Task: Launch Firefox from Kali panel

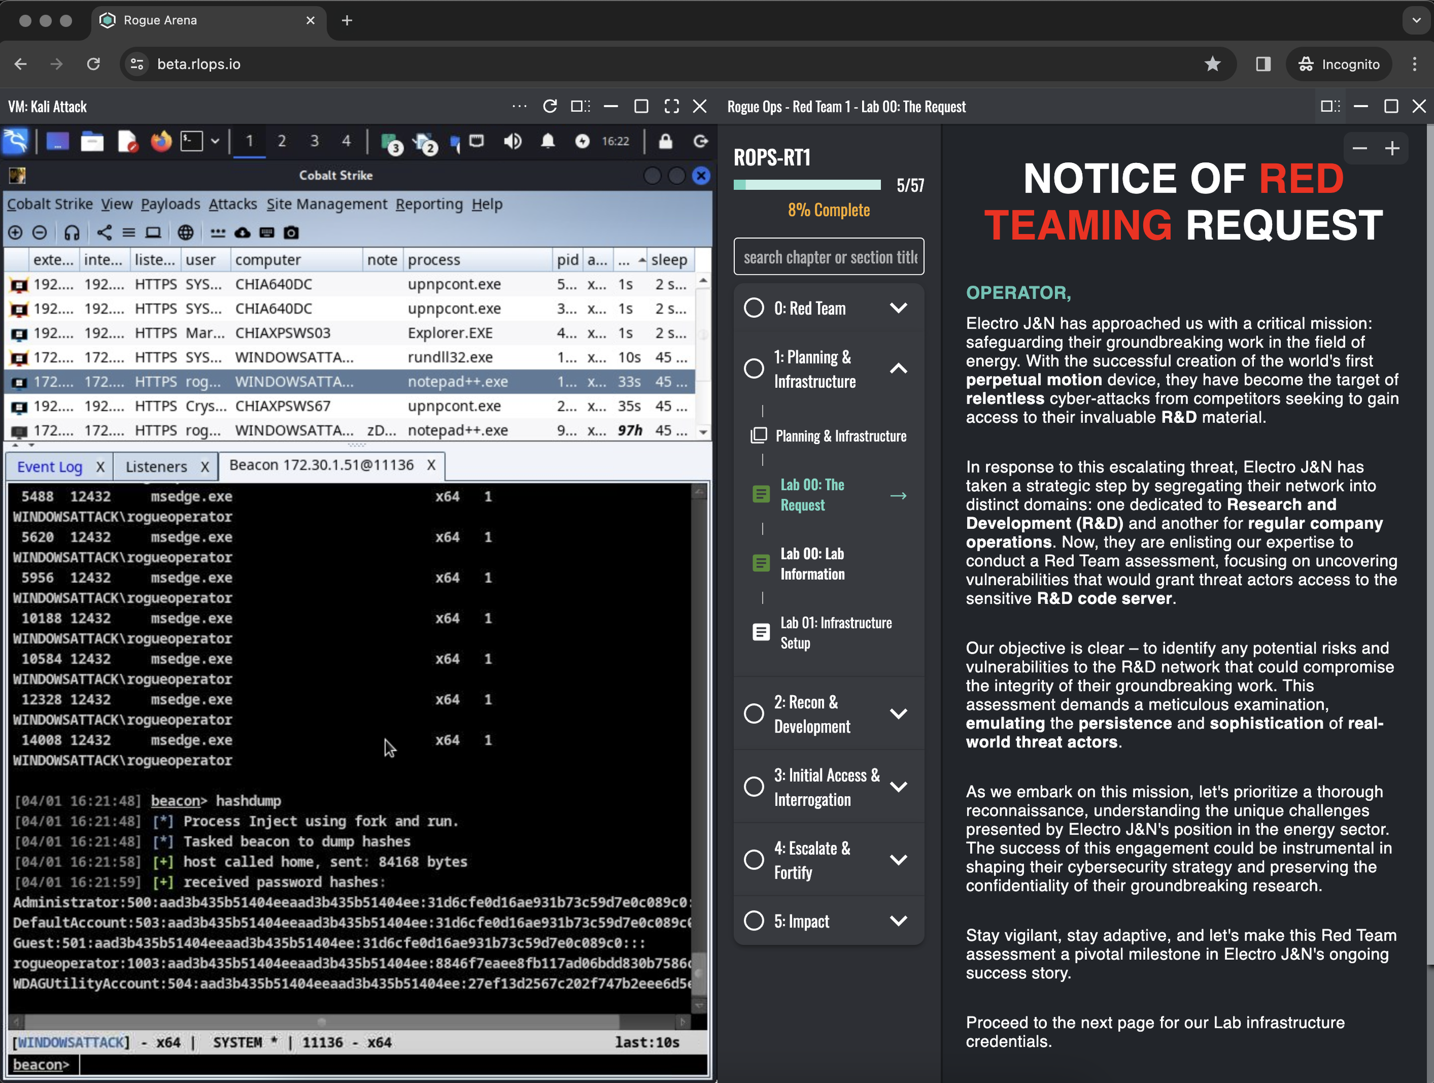Action: tap(161, 141)
